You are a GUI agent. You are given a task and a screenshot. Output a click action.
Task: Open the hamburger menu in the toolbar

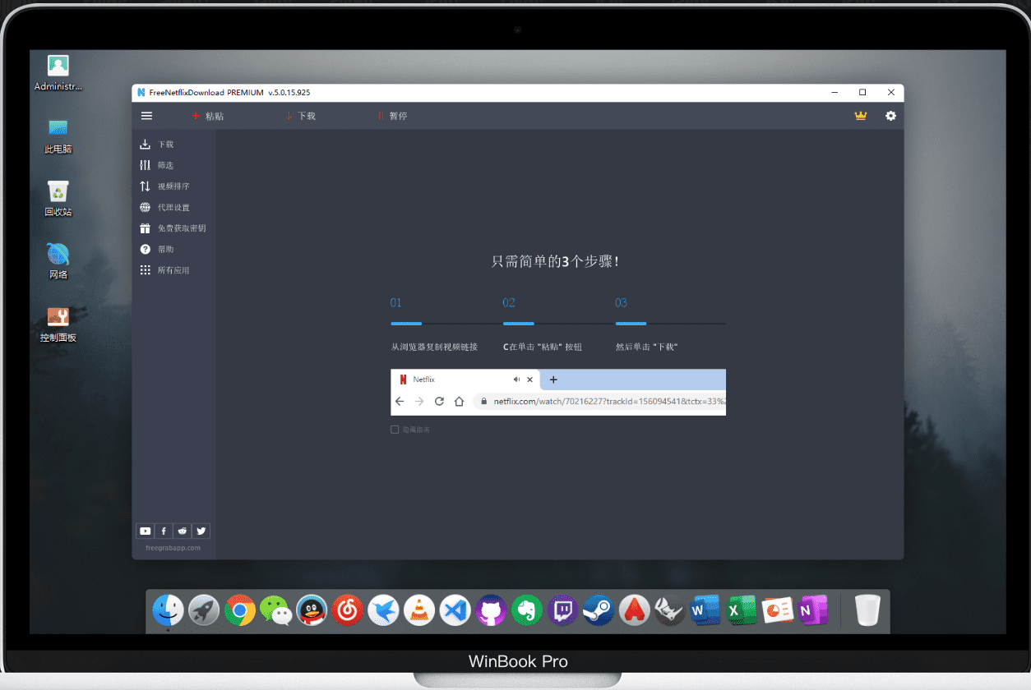pyautogui.click(x=147, y=116)
